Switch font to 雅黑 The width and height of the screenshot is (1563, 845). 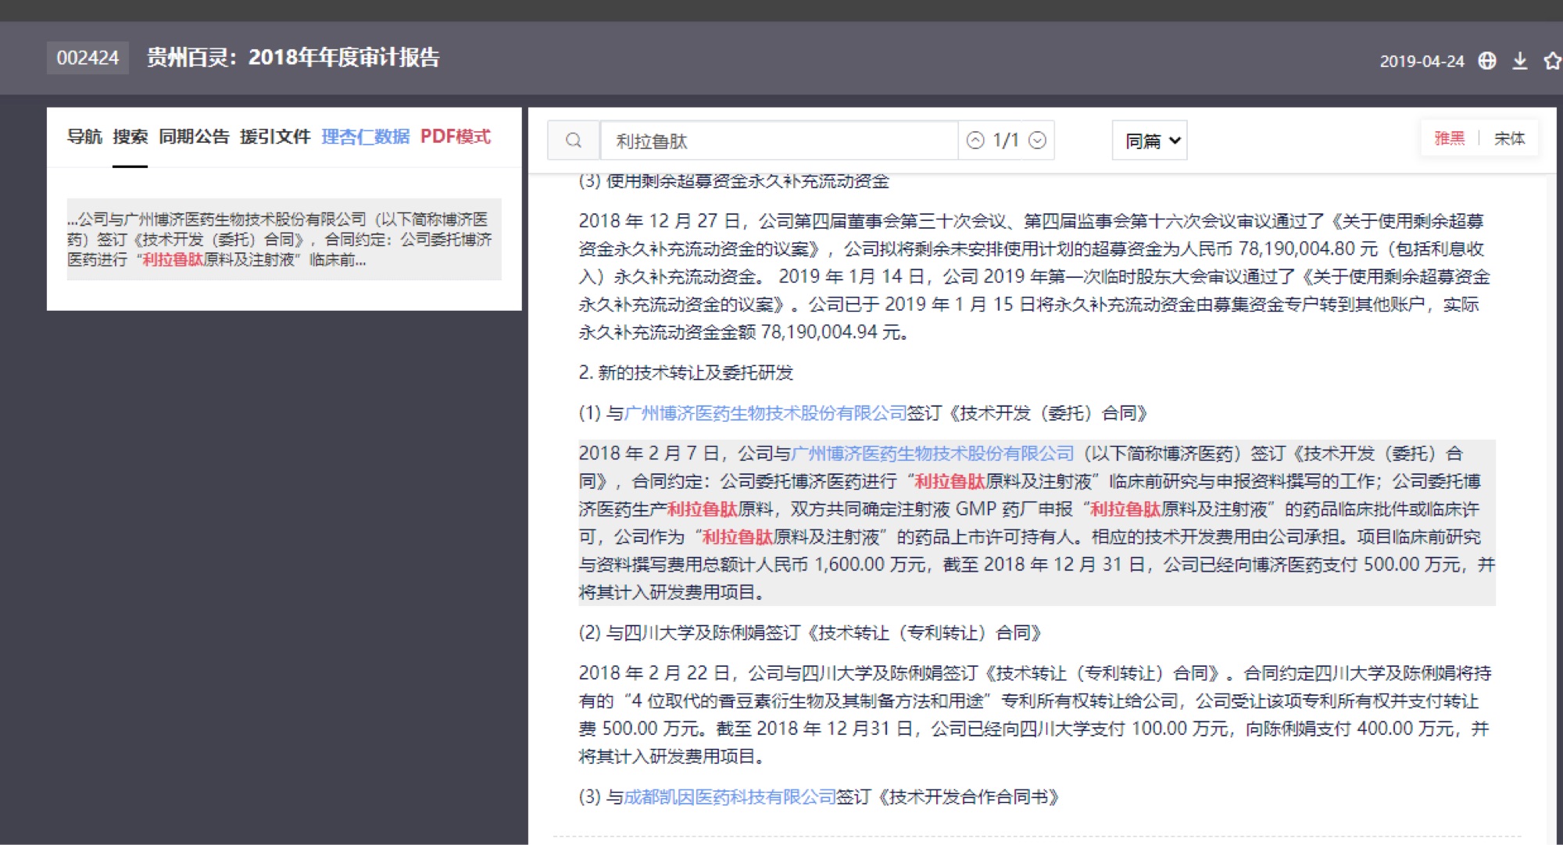pyautogui.click(x=1450, y=138)
